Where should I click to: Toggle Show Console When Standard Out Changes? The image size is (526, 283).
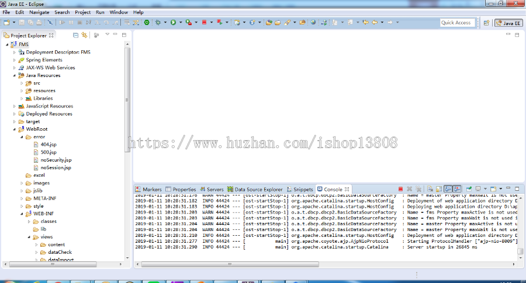pos(448,189)
